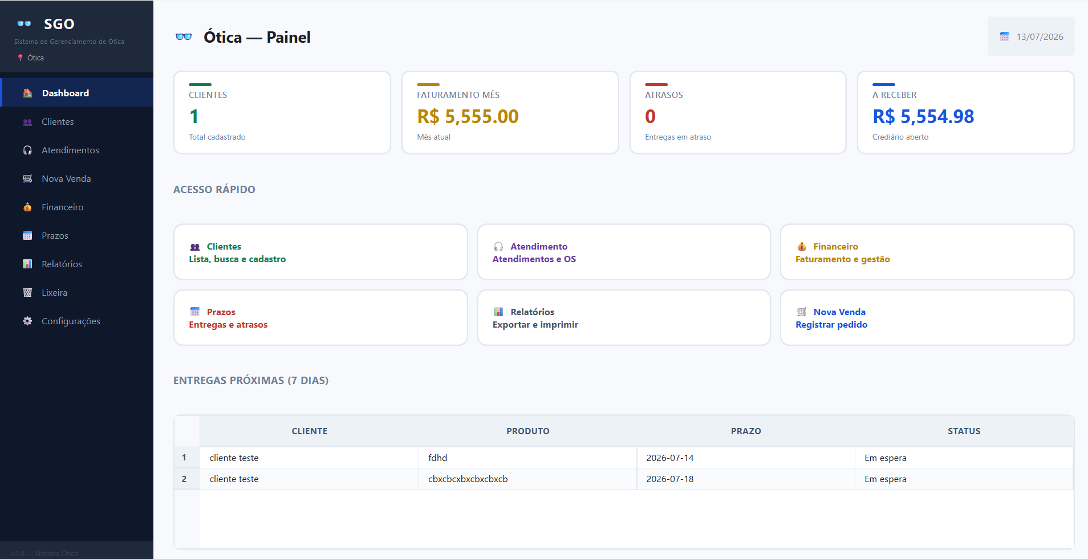
Task: Click the headset icon in Atendimento quick card
Action: point(498,247)
